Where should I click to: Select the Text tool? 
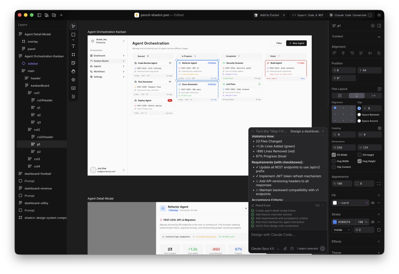click(x=73, y=46)
